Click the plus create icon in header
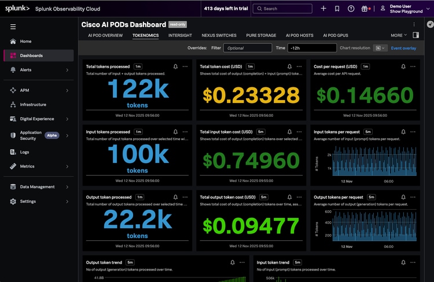434x282 pixels. 323,9
